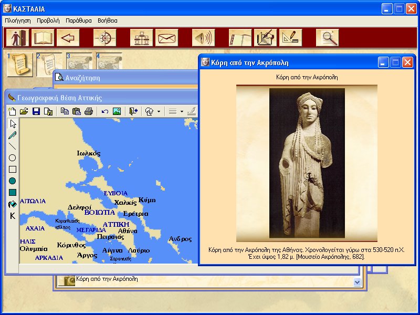Click the paste clipboard icon

coord(77,111)
